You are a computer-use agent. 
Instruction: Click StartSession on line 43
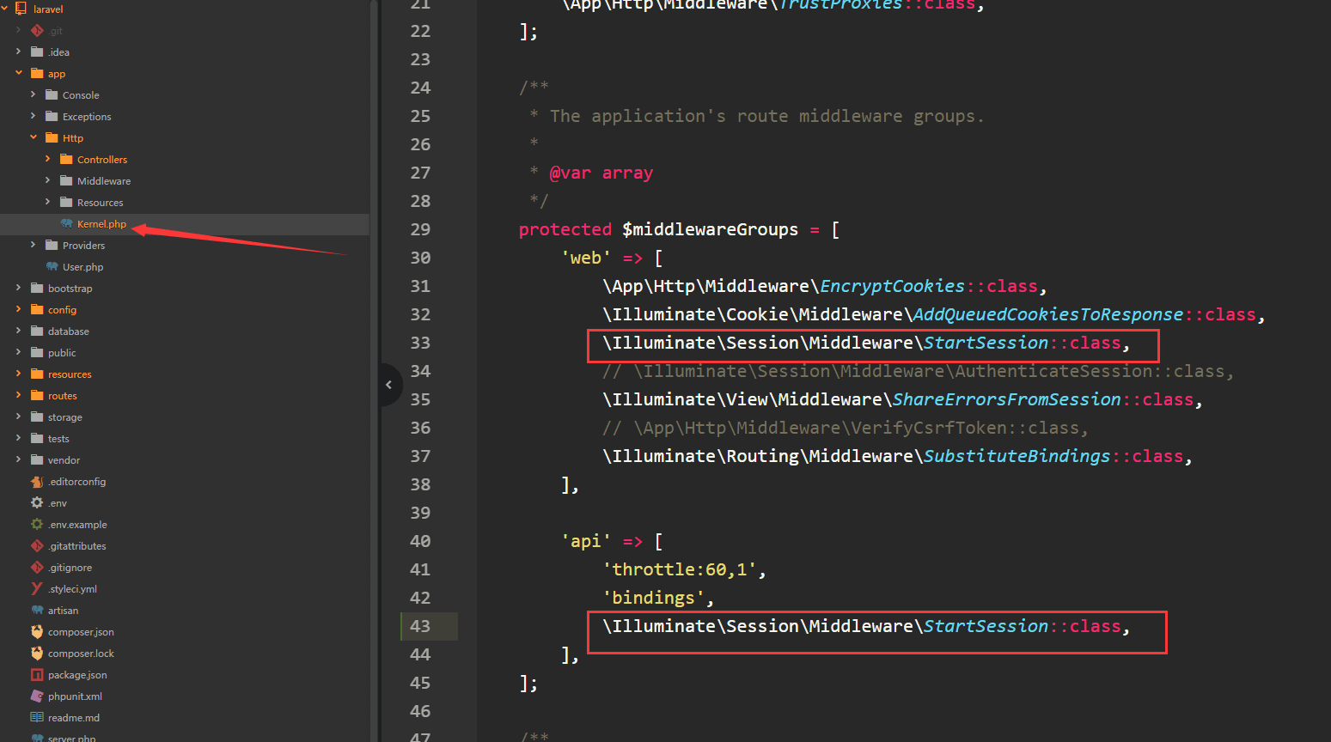(986, 626)
